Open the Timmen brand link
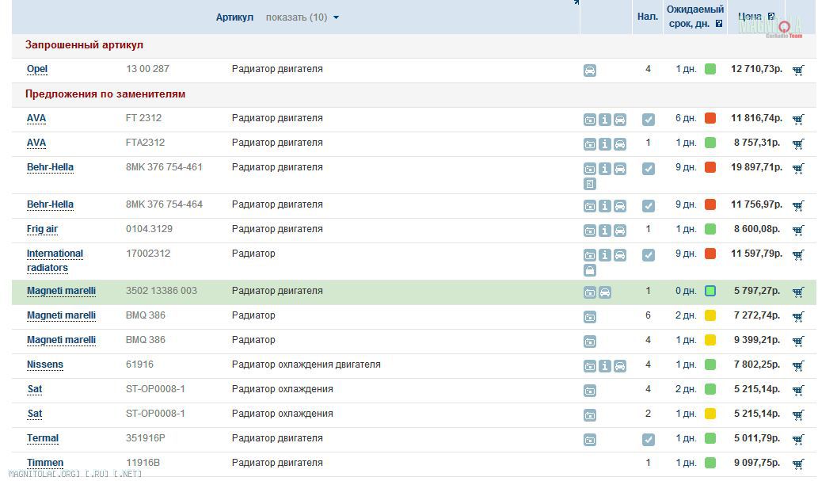This screenshot has width=818, height=481. [x=45, y=463]
